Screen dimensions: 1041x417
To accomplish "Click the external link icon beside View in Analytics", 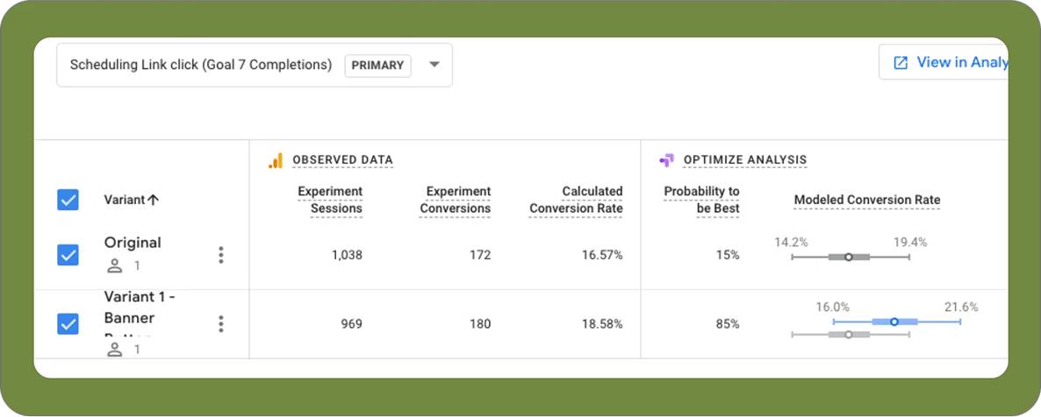I will tap(900, 63).
